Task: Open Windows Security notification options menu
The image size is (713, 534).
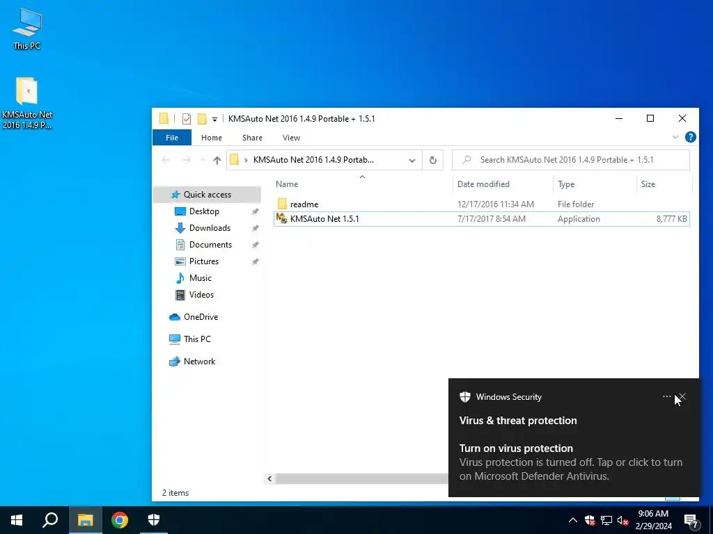Action: [x=666, y=396]
